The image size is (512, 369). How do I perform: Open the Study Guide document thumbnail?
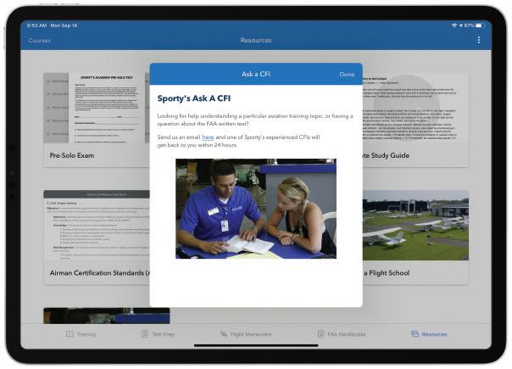(x=415, y=108)
